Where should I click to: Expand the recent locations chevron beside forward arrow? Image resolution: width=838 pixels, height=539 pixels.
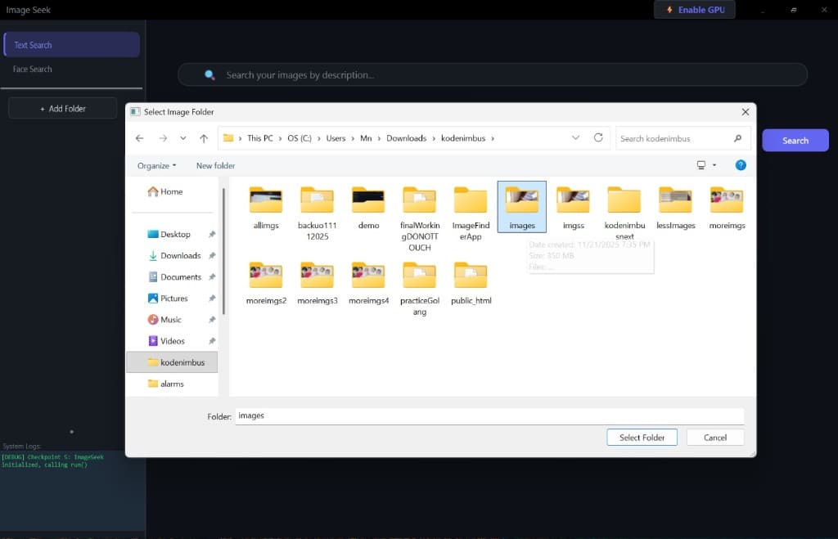182,137
